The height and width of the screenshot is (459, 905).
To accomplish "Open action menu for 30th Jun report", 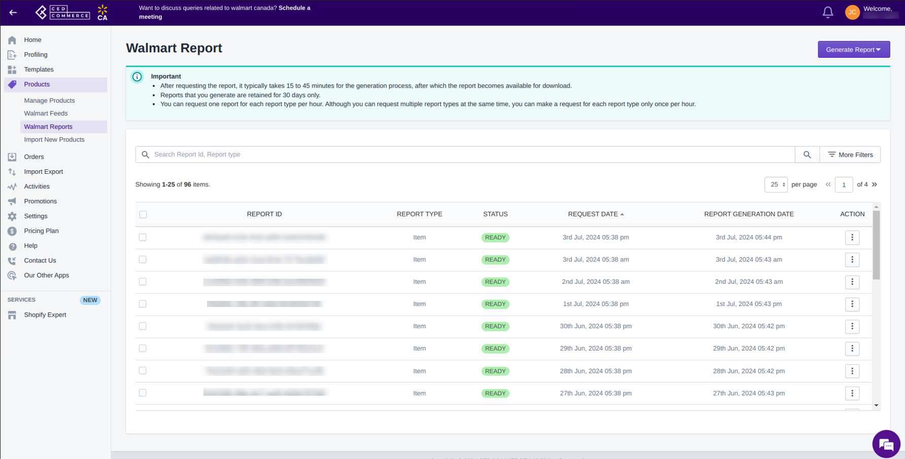I will click(x=852, y=326).
